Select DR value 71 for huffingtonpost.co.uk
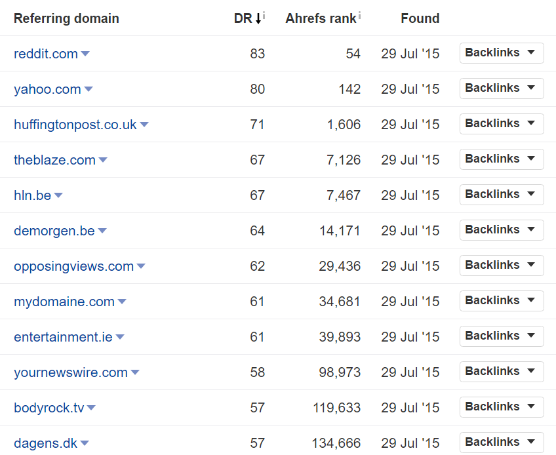 258,125
